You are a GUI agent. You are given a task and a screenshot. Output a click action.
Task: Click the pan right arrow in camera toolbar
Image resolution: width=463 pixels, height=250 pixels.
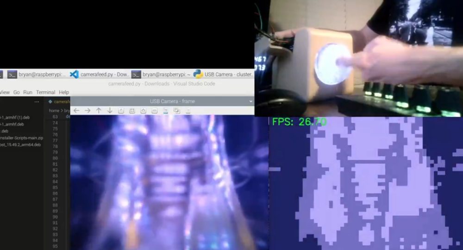88,110
